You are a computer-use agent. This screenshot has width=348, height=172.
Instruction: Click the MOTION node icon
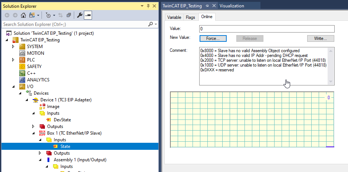(x=22, y=53)
